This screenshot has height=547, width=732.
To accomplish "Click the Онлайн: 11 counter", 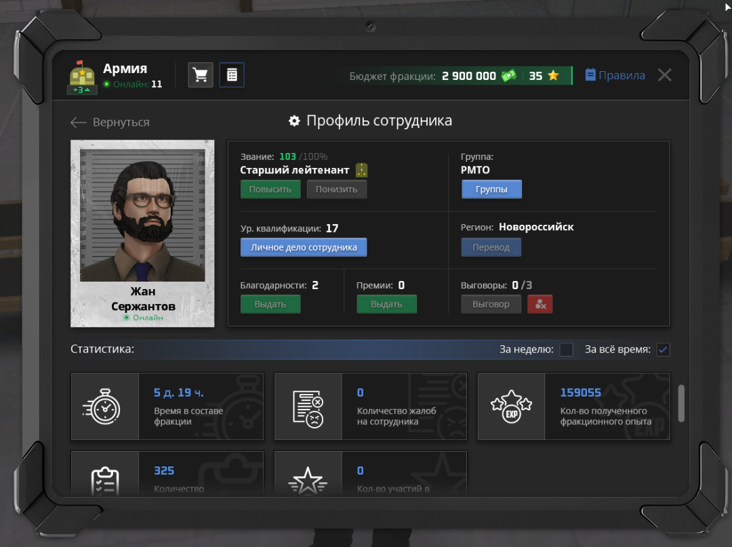I will pyautogui.click(x=133, y=84).
